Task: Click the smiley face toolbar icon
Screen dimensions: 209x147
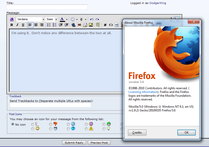Action: click(x=73, y=19)
